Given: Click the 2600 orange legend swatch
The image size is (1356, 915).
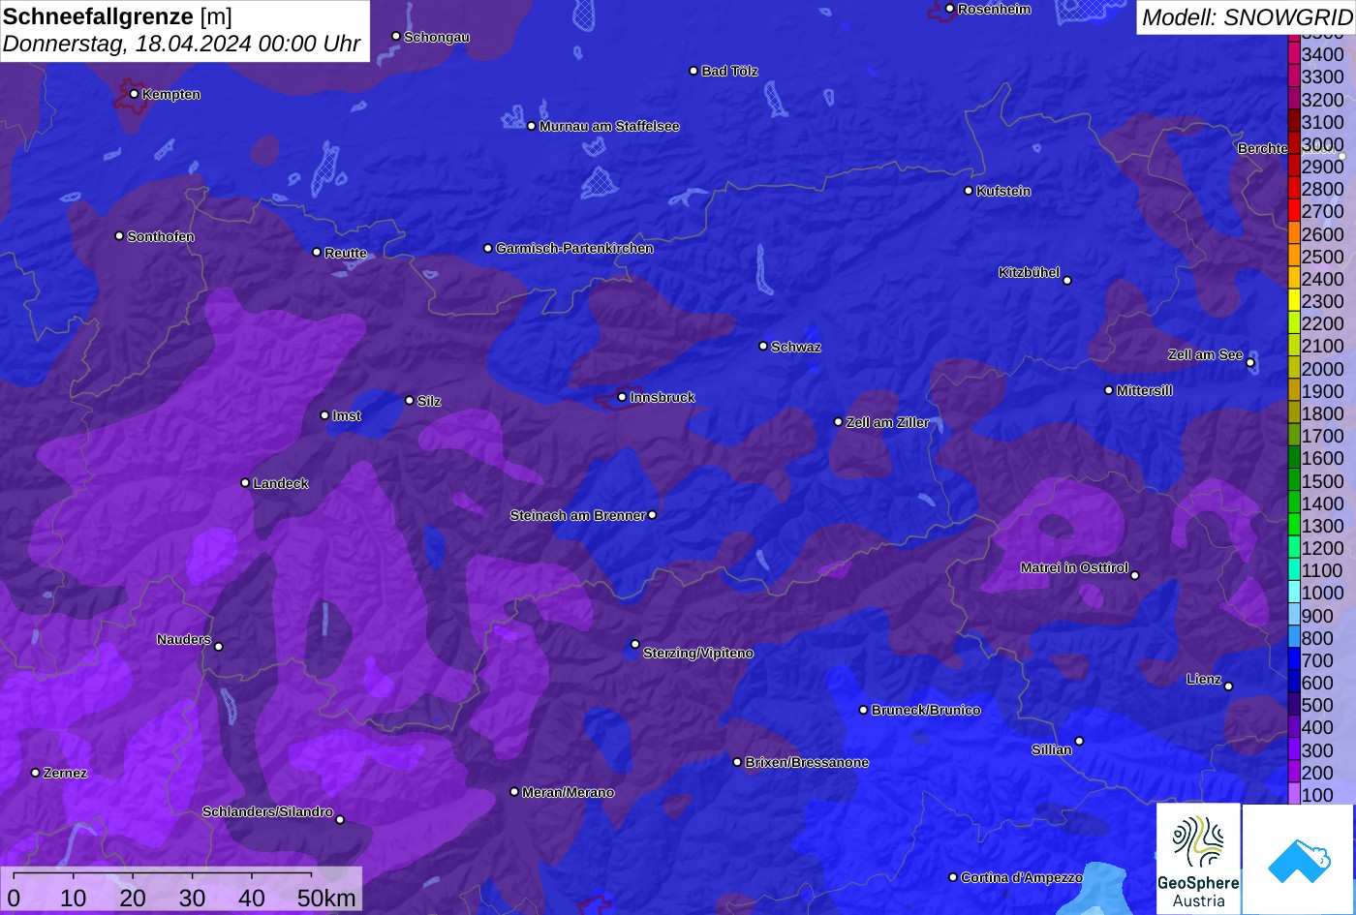Looking at the screenshot, I should tap(1294, 233).
